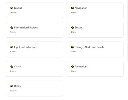The width and height of the screenshot is (128, 100).
Task: Open the Layout category title
Action: (x=18, y=8)
